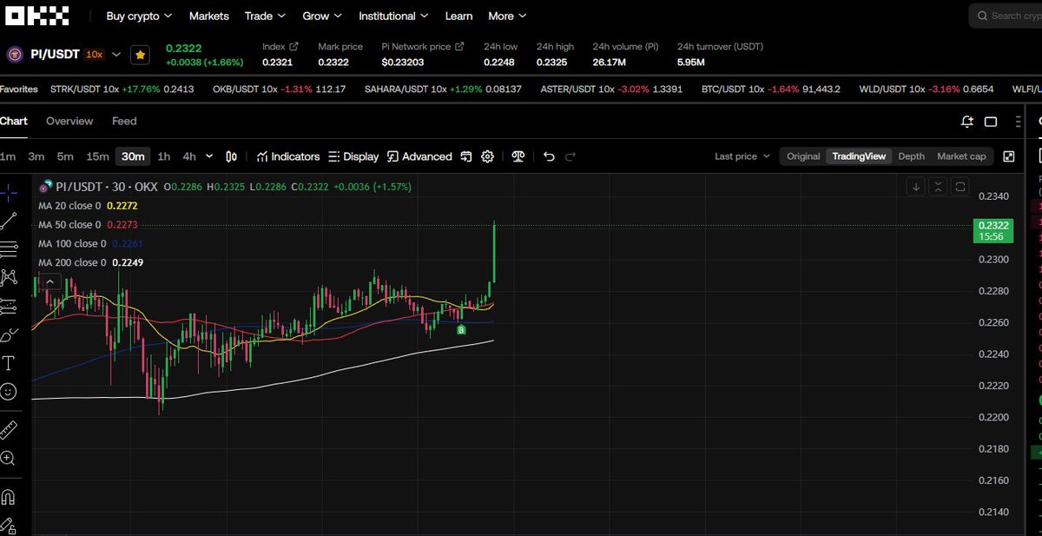Select the brush drawing tool
Image resolution: width=1042 pixels, height=536 pixels.
[x=9, y=334]
